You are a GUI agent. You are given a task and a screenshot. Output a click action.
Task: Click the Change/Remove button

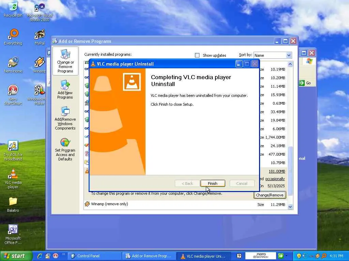(x=270, y=195)
